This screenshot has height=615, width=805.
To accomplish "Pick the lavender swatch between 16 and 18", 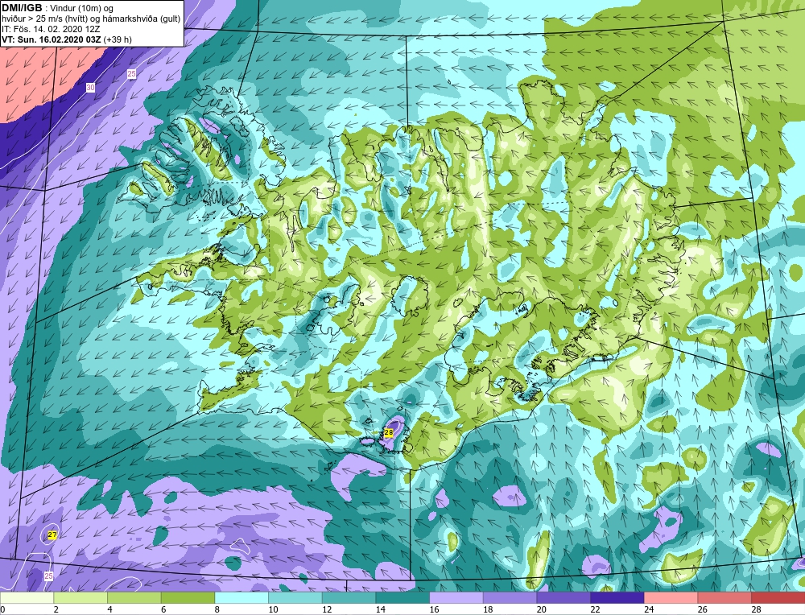I will tap(456, 598).
